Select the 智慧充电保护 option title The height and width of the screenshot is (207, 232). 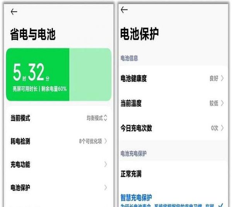(x=136, y=197)
